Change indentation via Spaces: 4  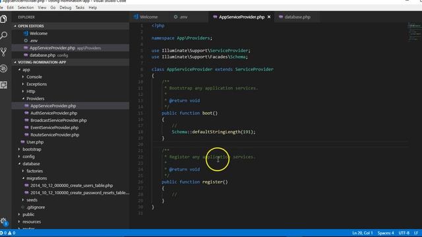point(385,233)
